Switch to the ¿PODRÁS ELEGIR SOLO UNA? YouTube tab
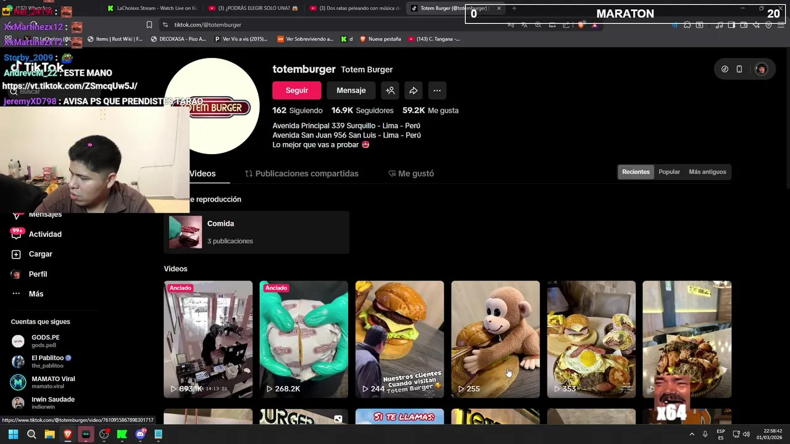 [253, 8]
